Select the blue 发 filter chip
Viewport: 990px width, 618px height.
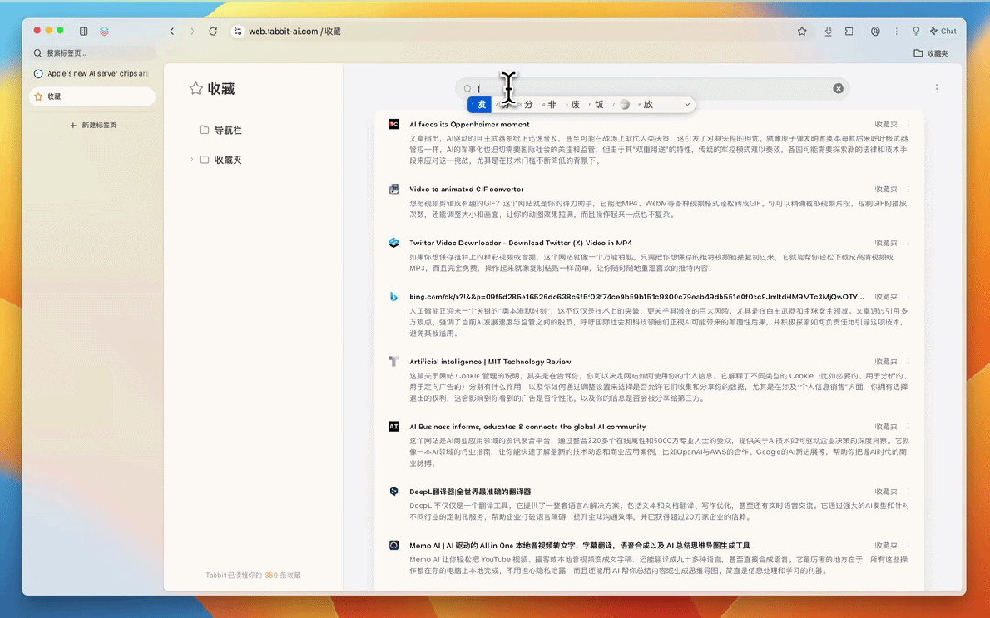480,104
